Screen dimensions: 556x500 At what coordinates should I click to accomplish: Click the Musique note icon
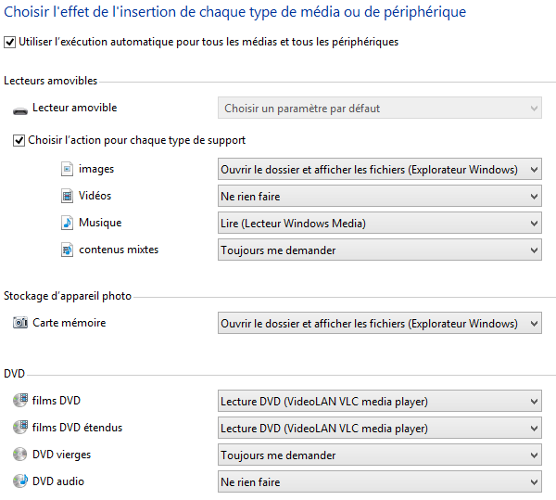67,223
